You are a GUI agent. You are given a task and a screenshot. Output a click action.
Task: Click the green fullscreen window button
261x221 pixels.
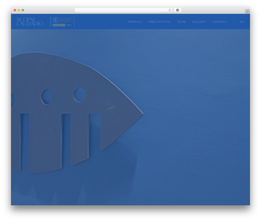(x=23, y=10)
